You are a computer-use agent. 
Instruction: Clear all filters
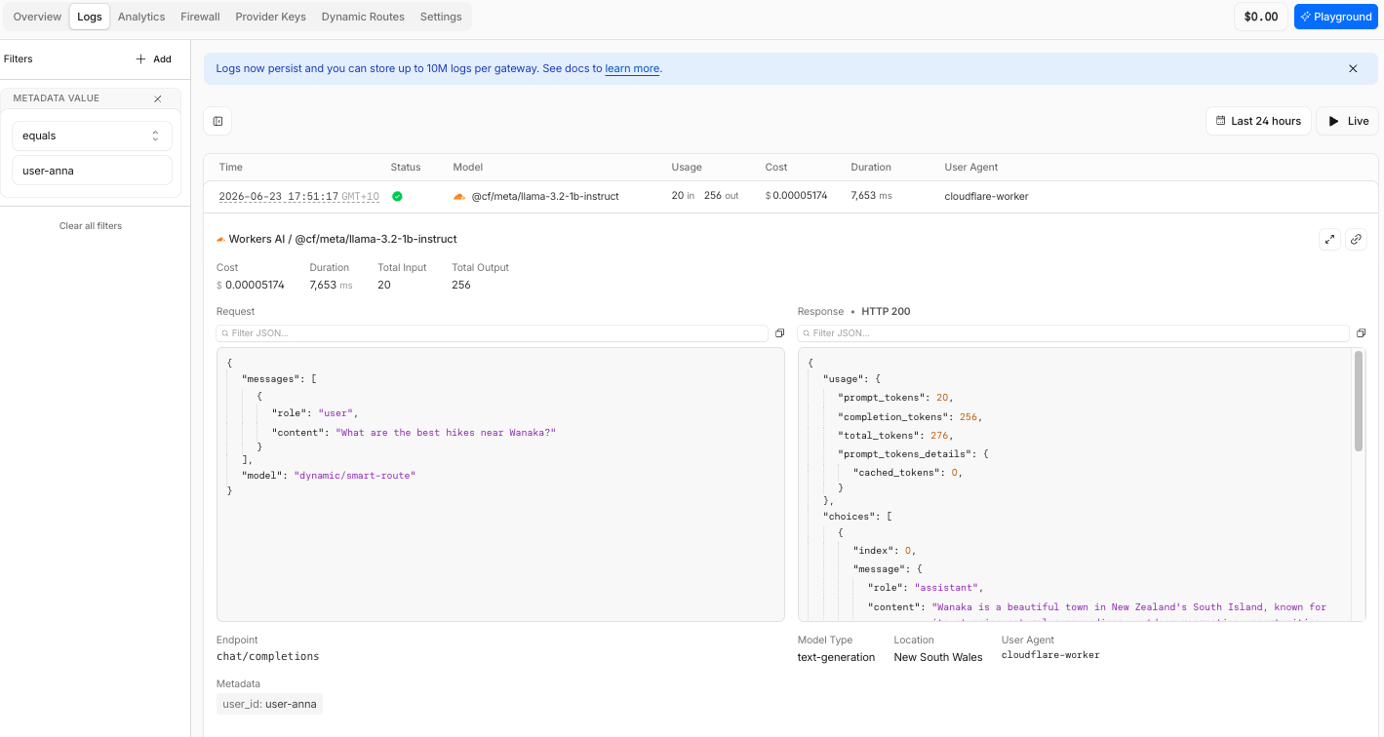click(x=91, y=226)
